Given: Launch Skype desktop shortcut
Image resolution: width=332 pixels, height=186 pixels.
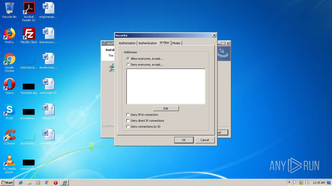Looking at the screenshot, I should [x=9, y=112].
